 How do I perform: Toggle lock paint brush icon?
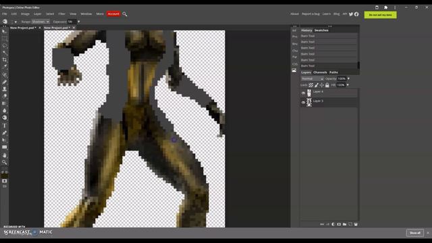coord(317,85)
